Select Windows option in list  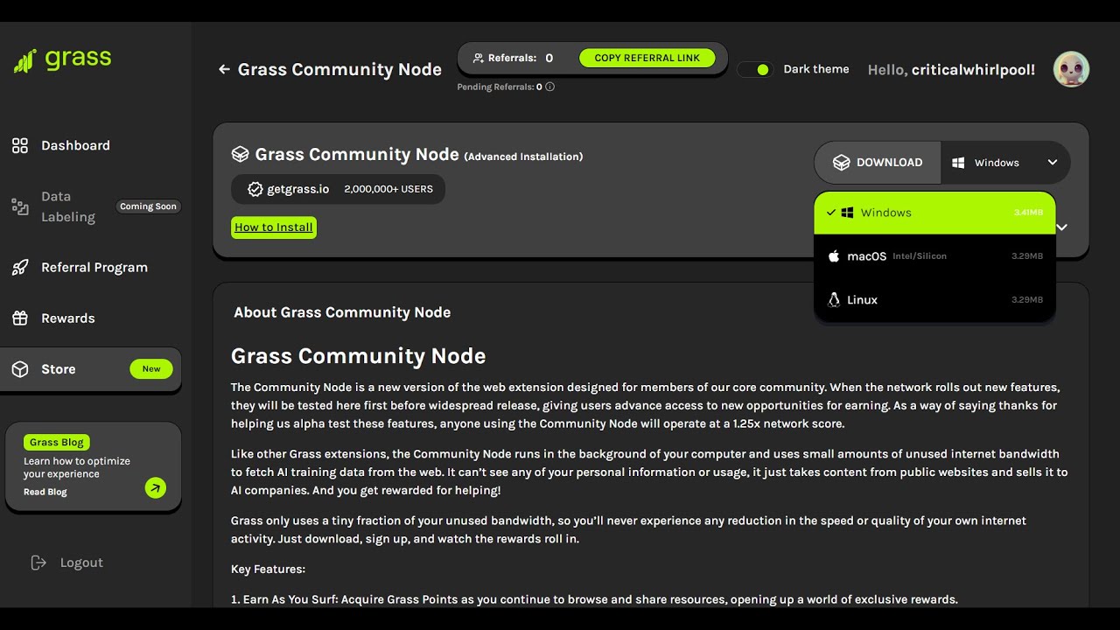(x=934, y=213)
